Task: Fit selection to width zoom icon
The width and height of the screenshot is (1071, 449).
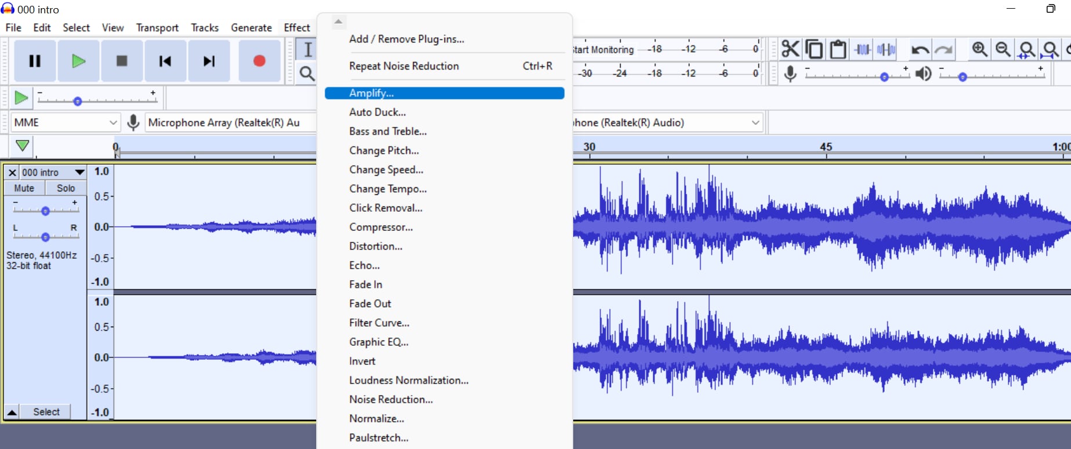Action: coord(1027,50)
